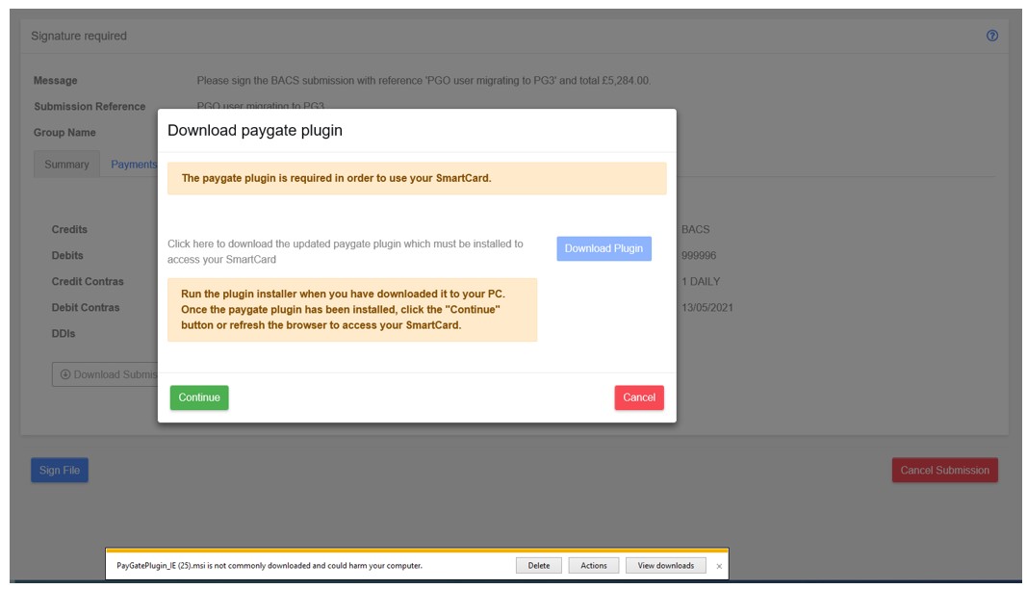This screenshot has width=1027, height=589.
Task: Select the 'Click here to download' description text
Action: tap(346, 251)
